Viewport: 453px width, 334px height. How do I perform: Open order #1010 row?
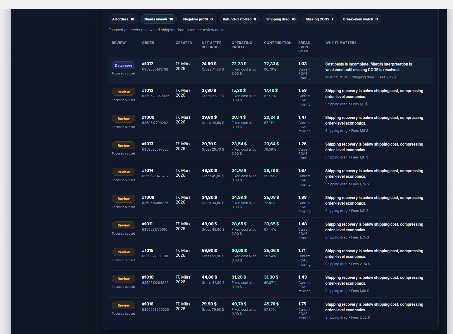tap(148, 277)
